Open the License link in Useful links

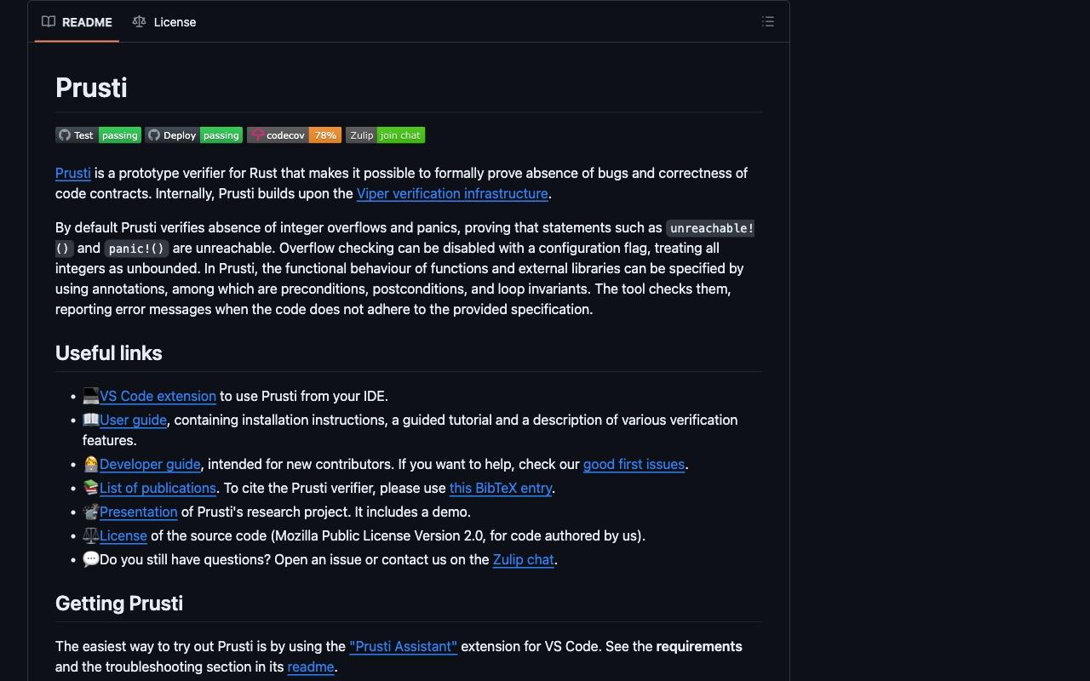click(x=123, y=535)
